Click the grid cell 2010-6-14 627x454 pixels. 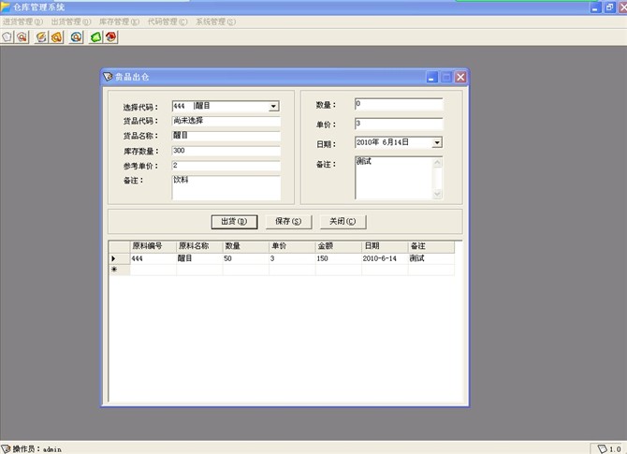pyautogui.click(x=385, y=258)
